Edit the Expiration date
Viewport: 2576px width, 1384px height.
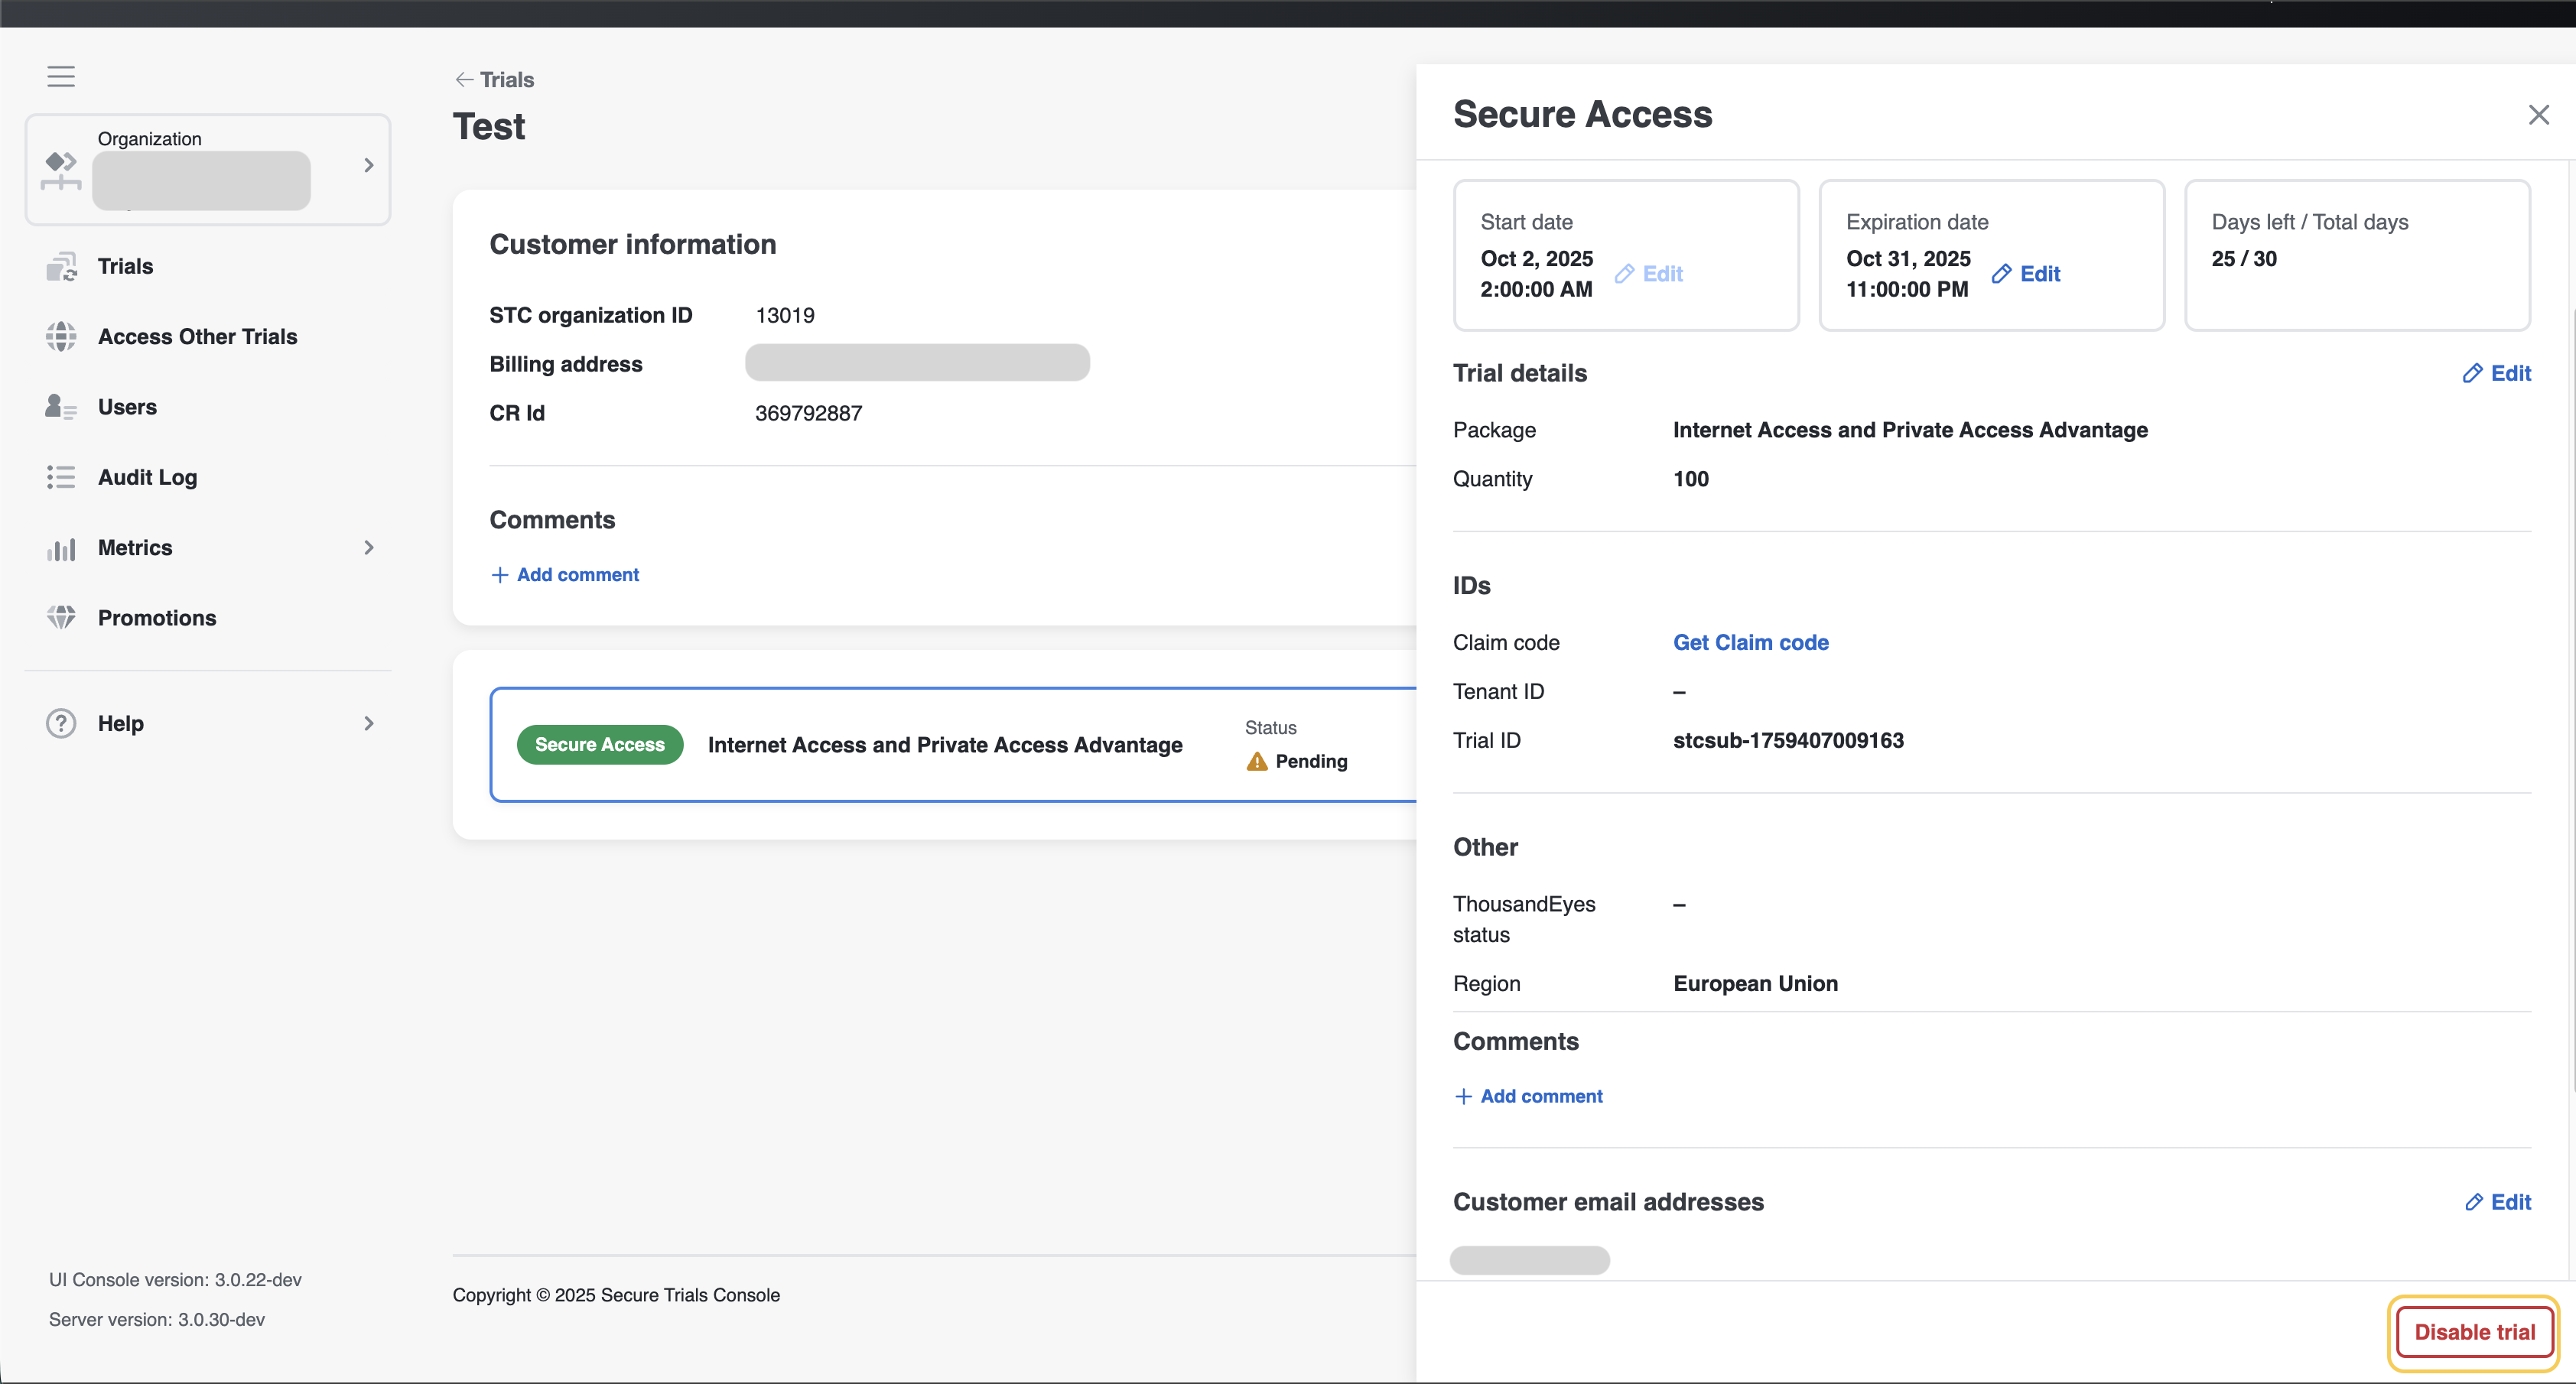coord(2026,274)
